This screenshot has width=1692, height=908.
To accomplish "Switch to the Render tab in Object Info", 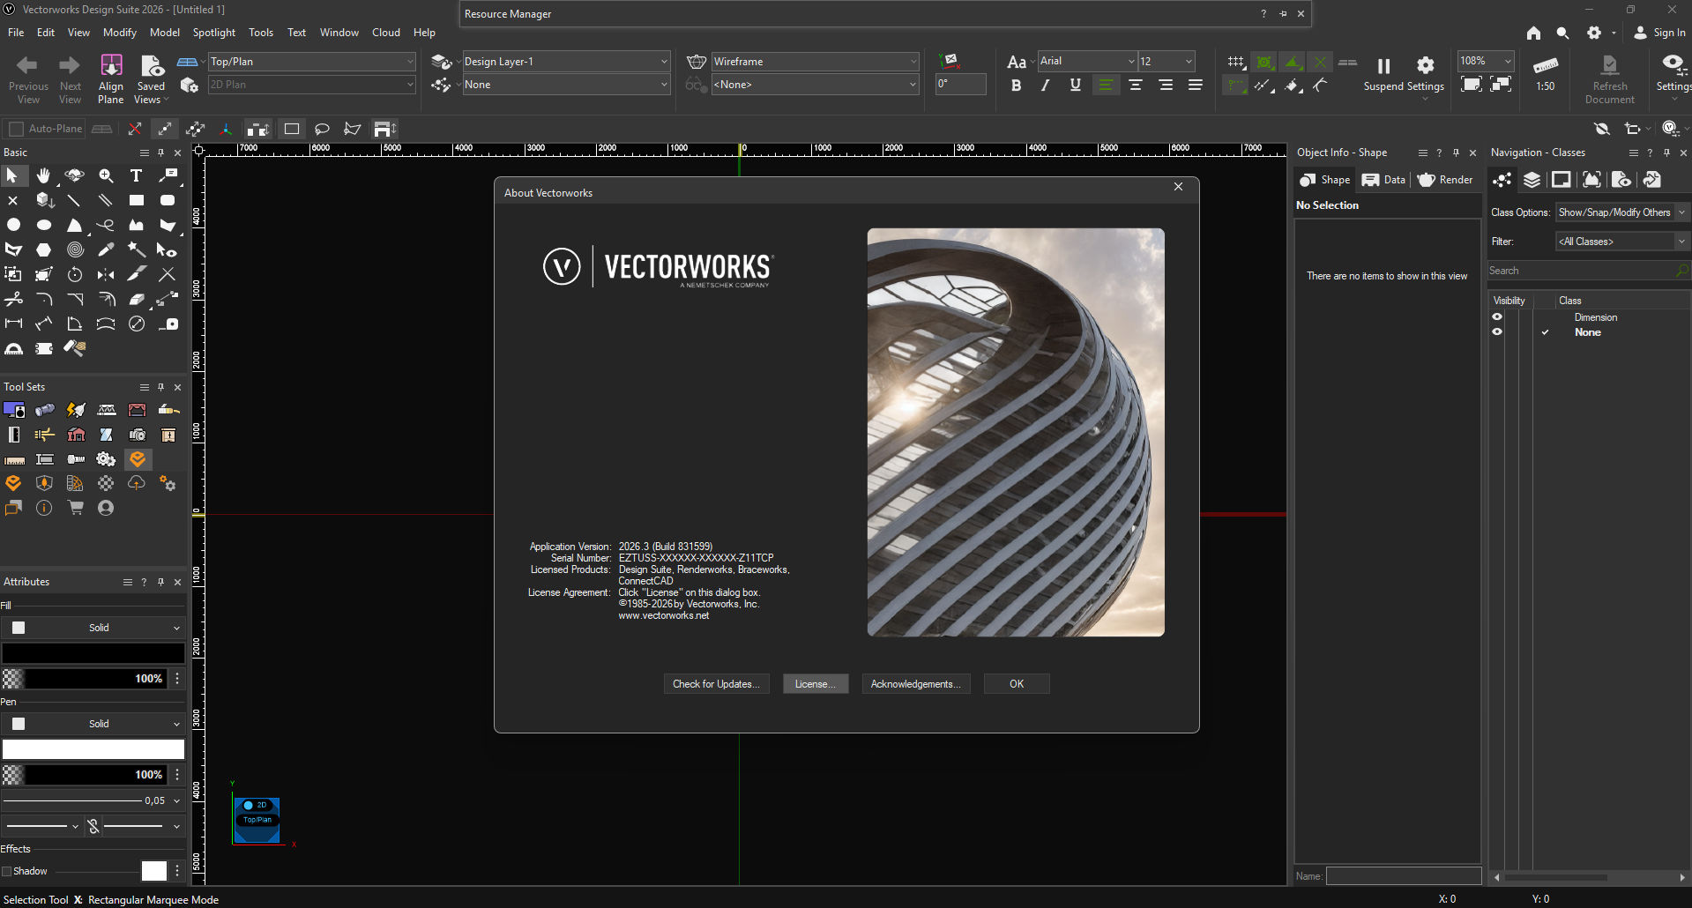I will pos(1446,180).
